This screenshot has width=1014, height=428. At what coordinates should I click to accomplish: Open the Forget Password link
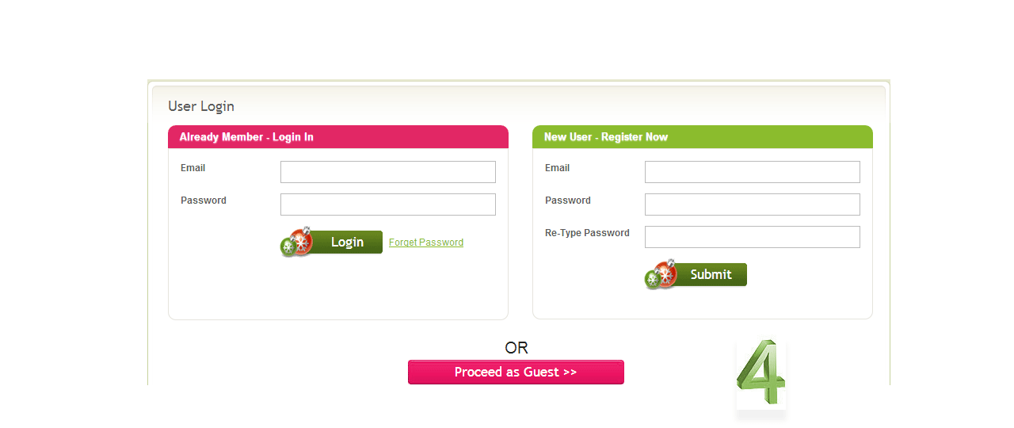coord(426,243)
